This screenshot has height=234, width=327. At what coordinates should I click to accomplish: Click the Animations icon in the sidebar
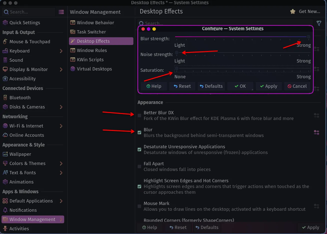[x=5, y=182]
